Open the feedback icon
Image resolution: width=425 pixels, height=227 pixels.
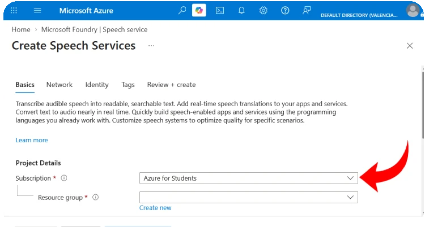click(307, 11)
